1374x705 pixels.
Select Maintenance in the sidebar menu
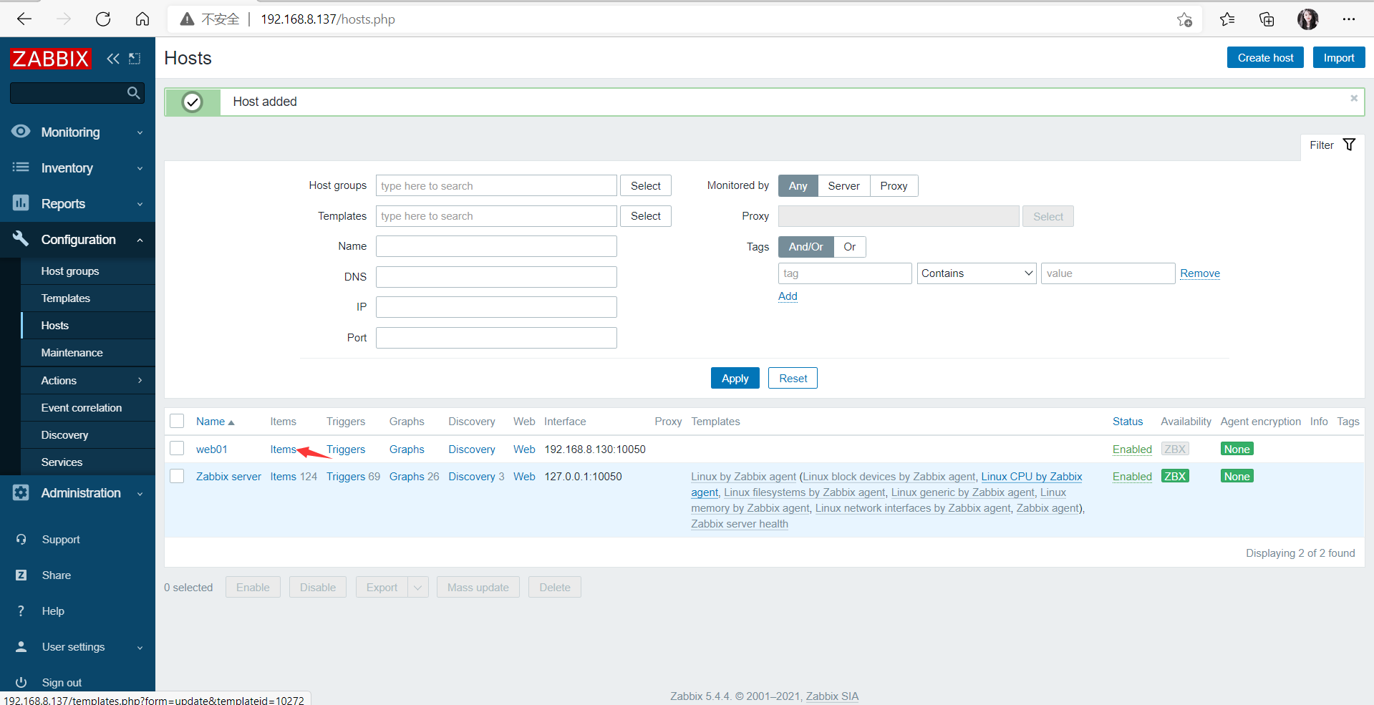pos(72,352)
